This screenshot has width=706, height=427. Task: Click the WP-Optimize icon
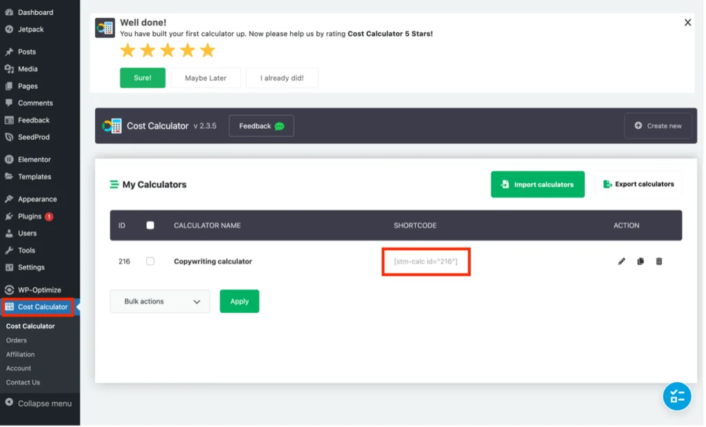[9, 290]
